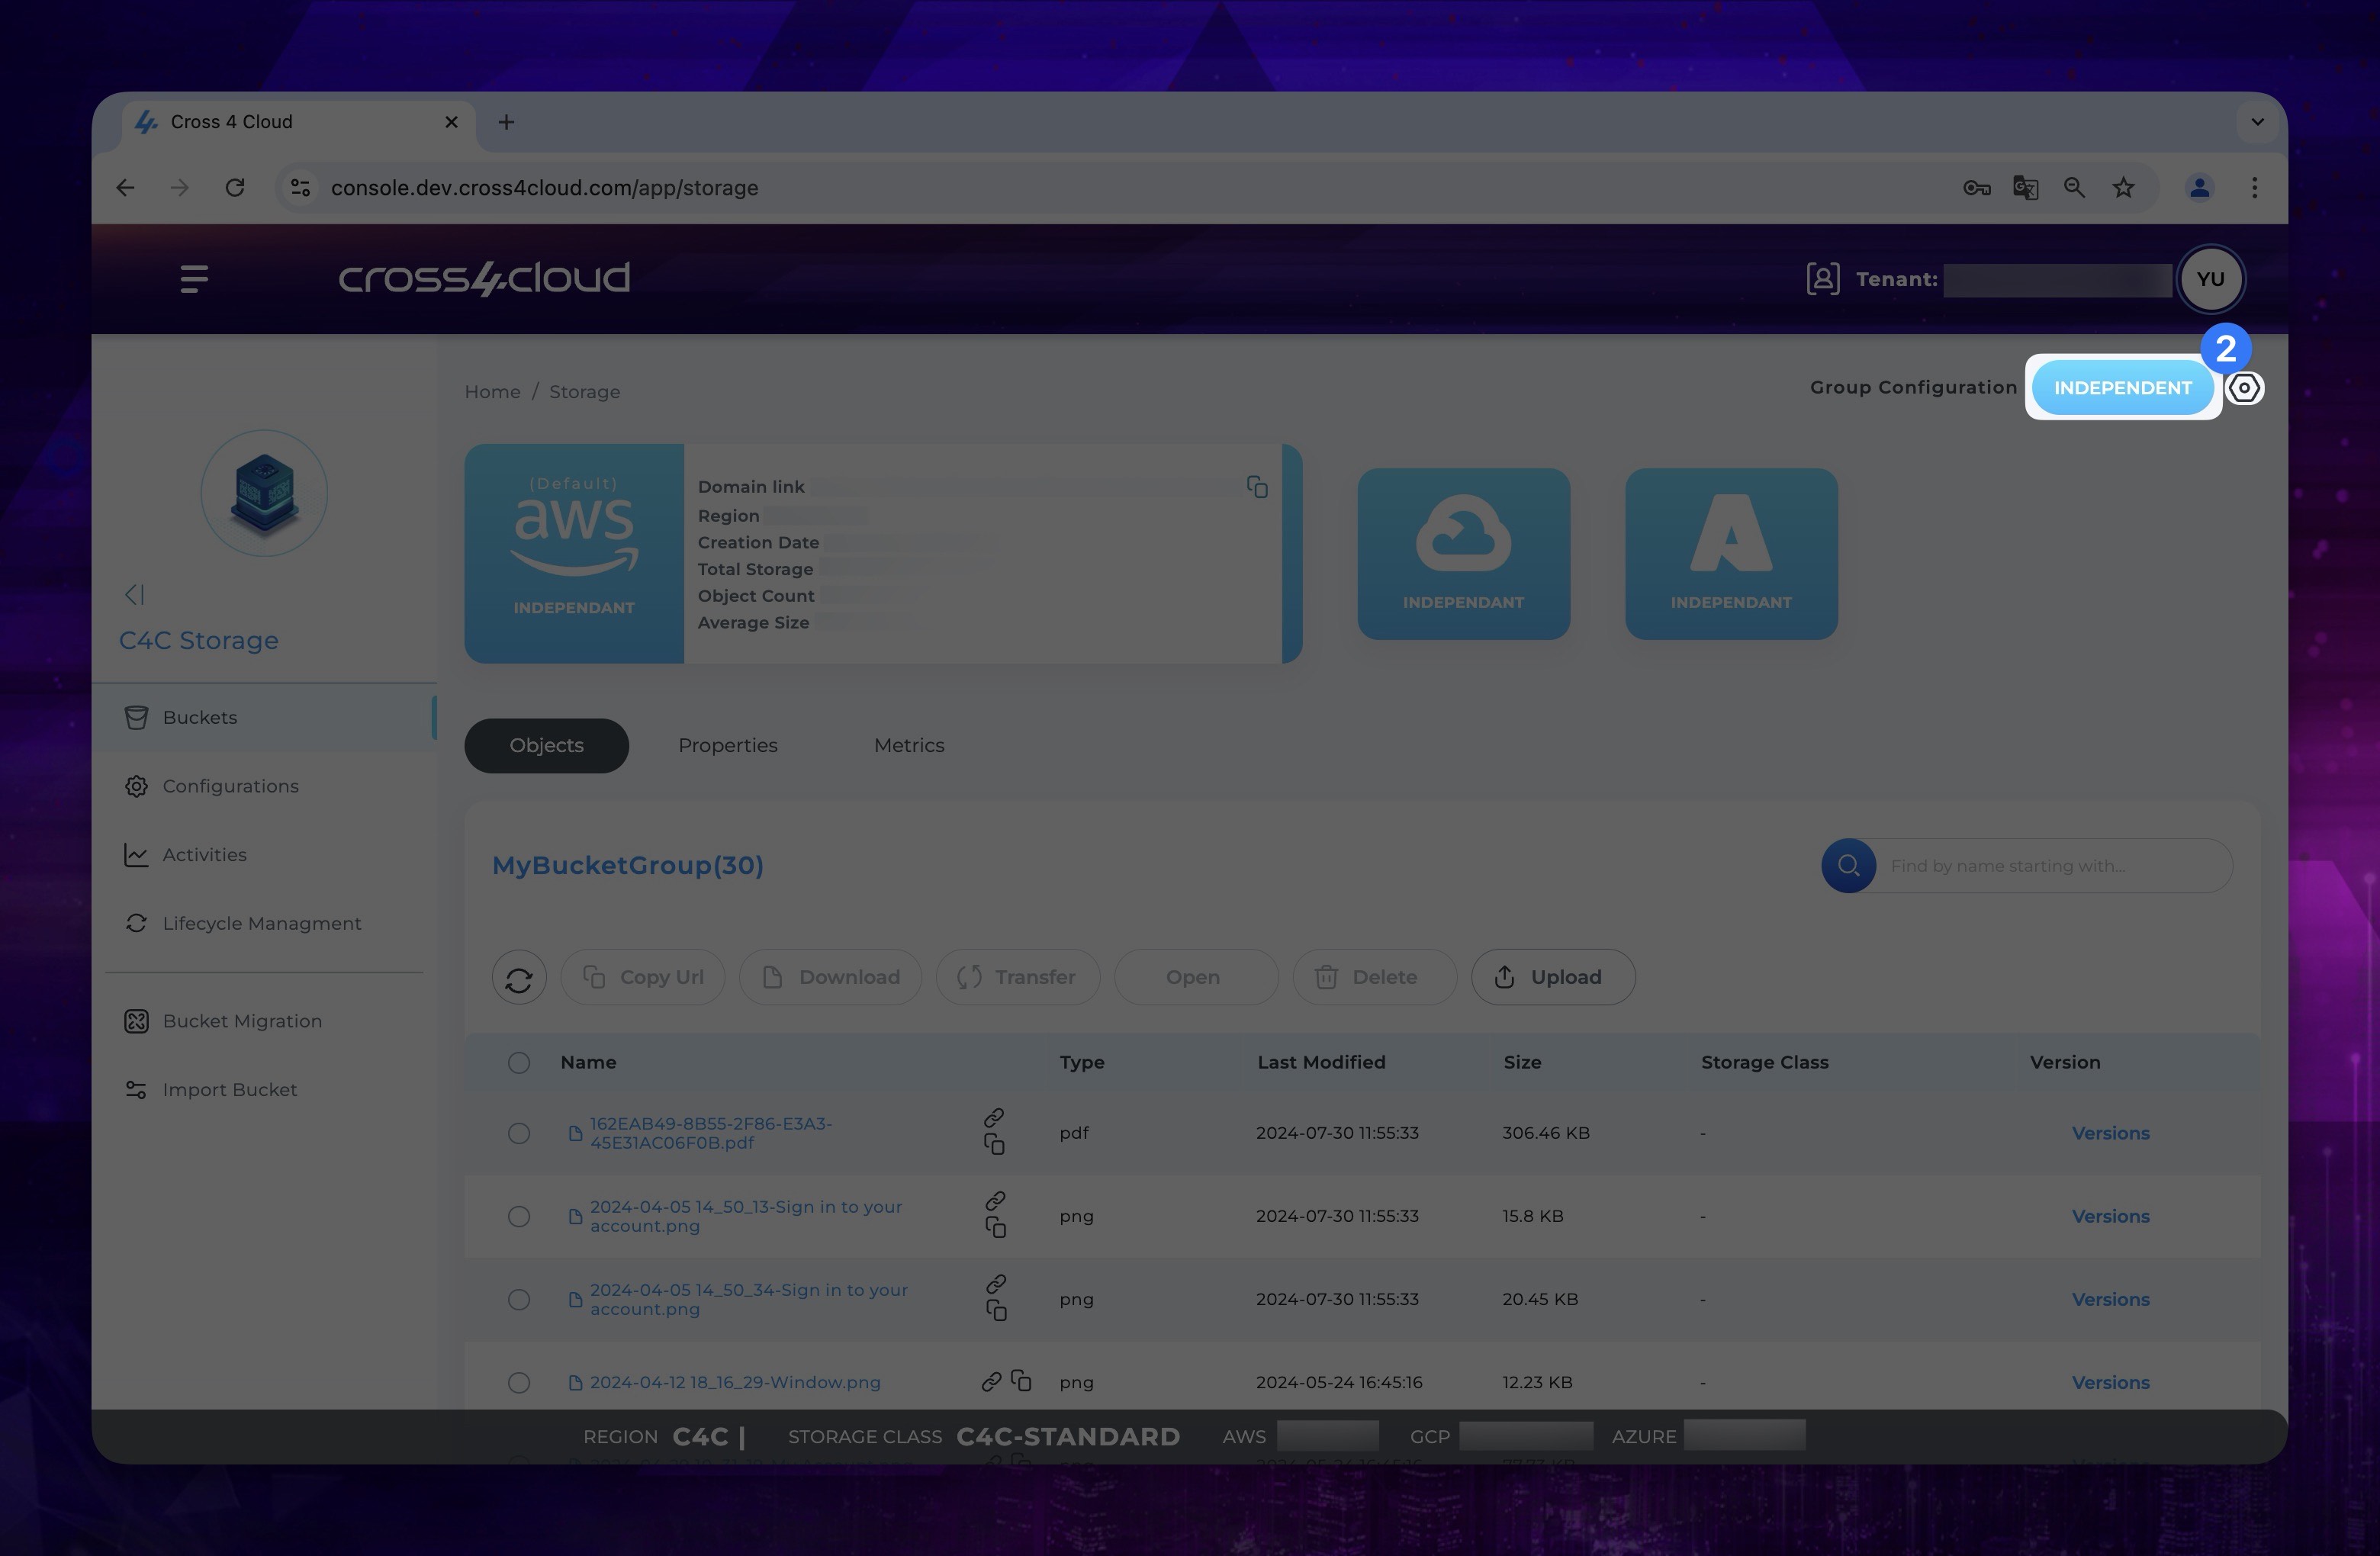This screenshot has height=1556, width=2380.
Task: Click the Download button
Action: (830, 978)
